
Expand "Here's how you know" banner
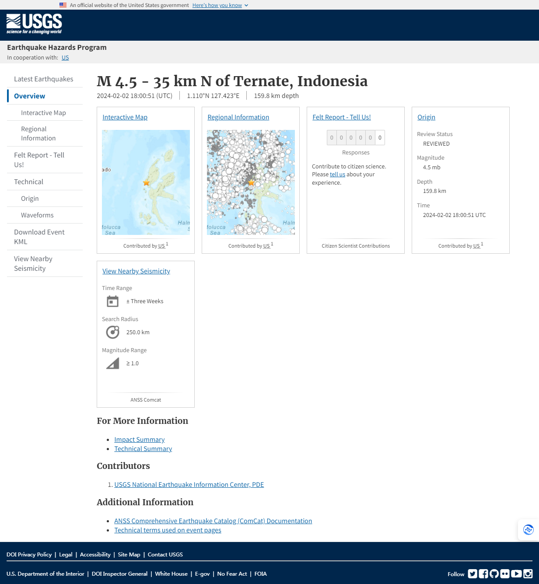pos(220,5)
